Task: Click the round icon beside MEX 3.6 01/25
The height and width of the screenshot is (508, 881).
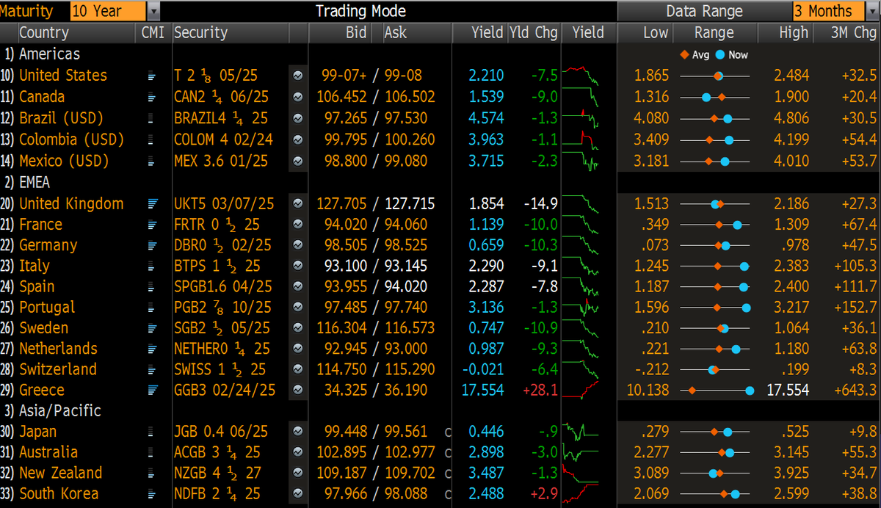Action: point(298,161)
